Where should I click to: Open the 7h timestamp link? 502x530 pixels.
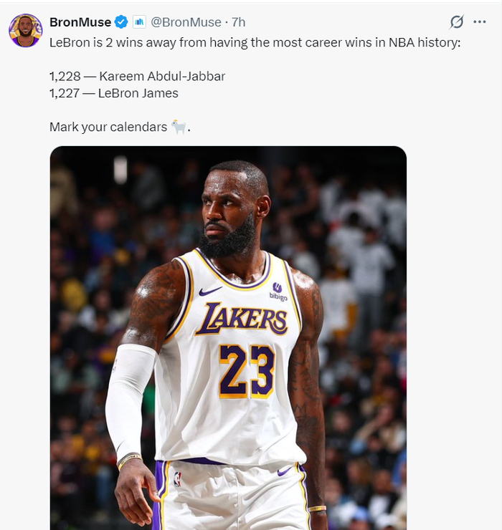point(239,22)
